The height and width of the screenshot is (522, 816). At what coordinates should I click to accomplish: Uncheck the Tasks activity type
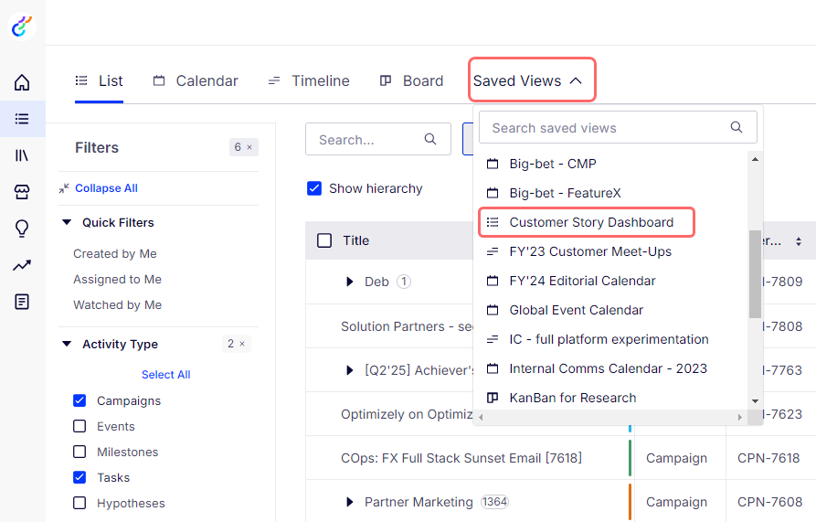click(x=79, y=477)
